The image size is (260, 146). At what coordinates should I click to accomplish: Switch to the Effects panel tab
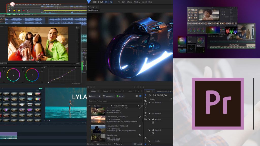(x=106, y=91)
